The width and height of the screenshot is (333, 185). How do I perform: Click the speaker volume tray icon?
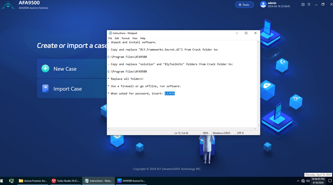308,181
